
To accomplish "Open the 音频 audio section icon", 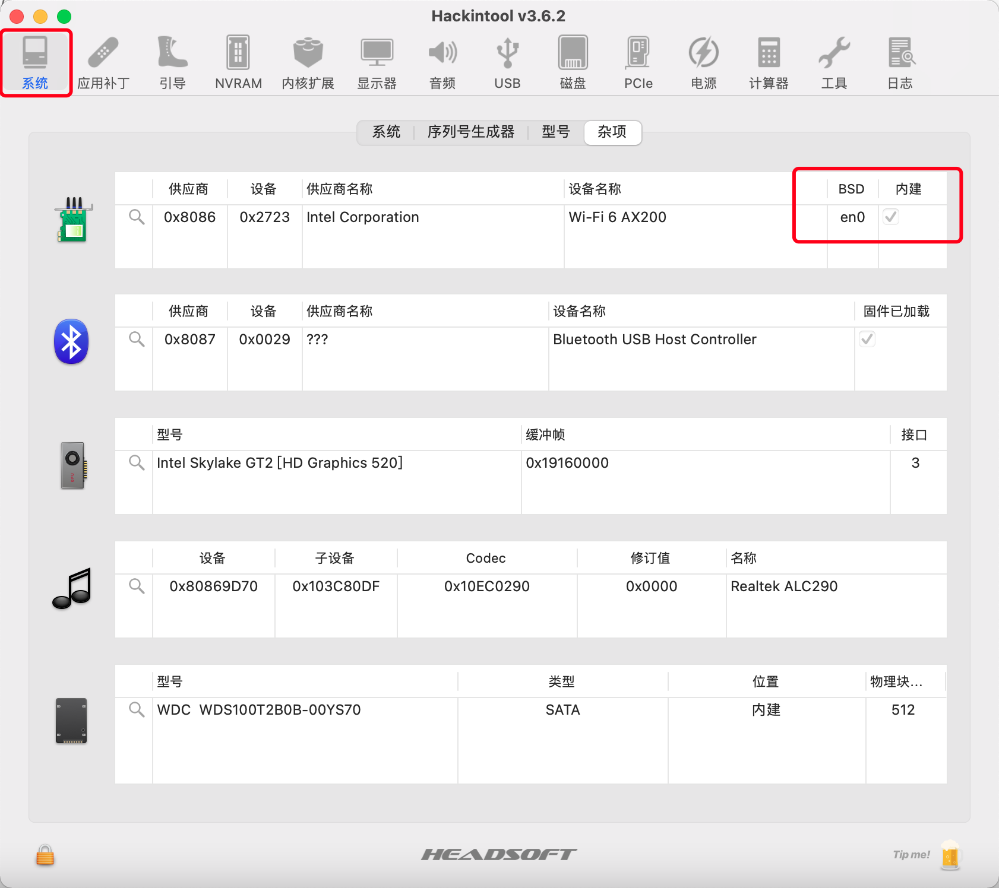I will [x=442, y=62].
